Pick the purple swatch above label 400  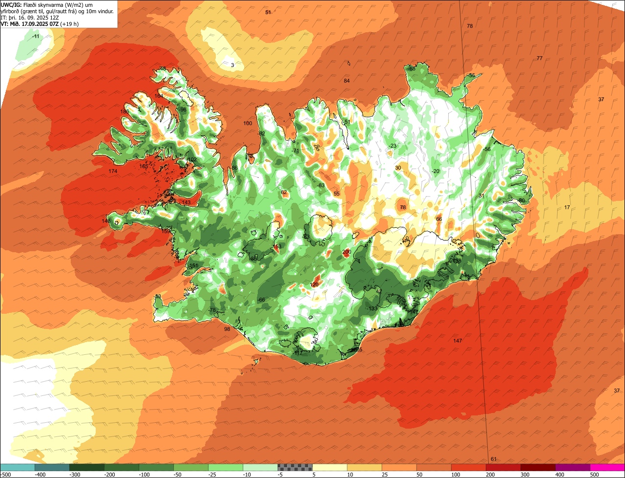point(573,467)
